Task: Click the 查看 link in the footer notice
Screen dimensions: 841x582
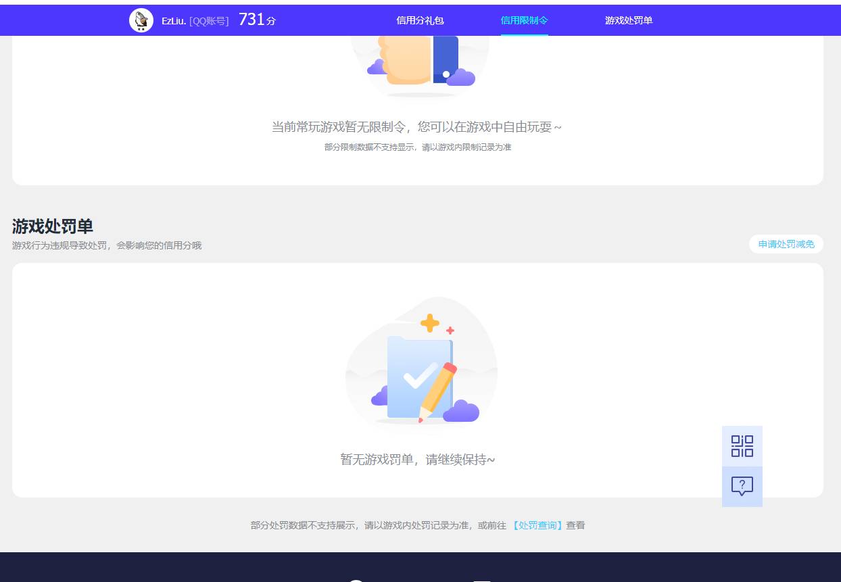Action: coord(575,525)
